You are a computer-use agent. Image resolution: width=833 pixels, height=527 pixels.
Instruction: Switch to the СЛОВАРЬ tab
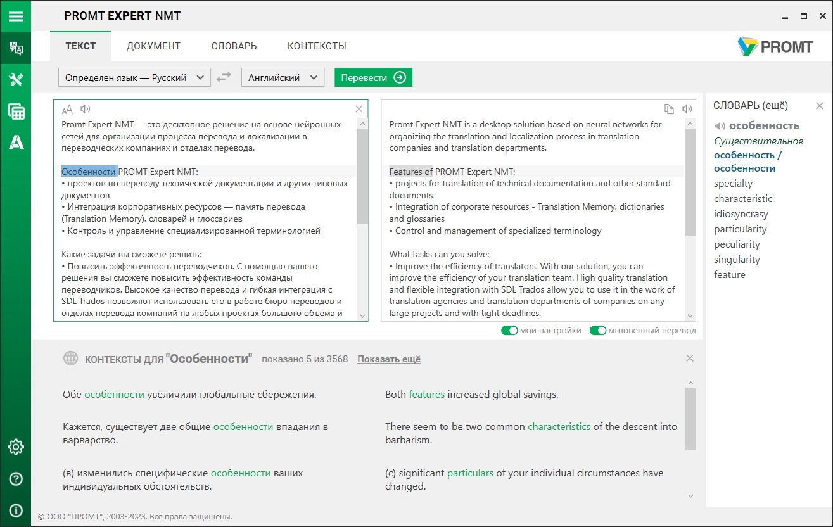pos(234,46)
